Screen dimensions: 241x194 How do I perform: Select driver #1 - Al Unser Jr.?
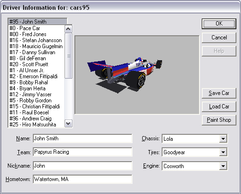(x=36, y=70)
